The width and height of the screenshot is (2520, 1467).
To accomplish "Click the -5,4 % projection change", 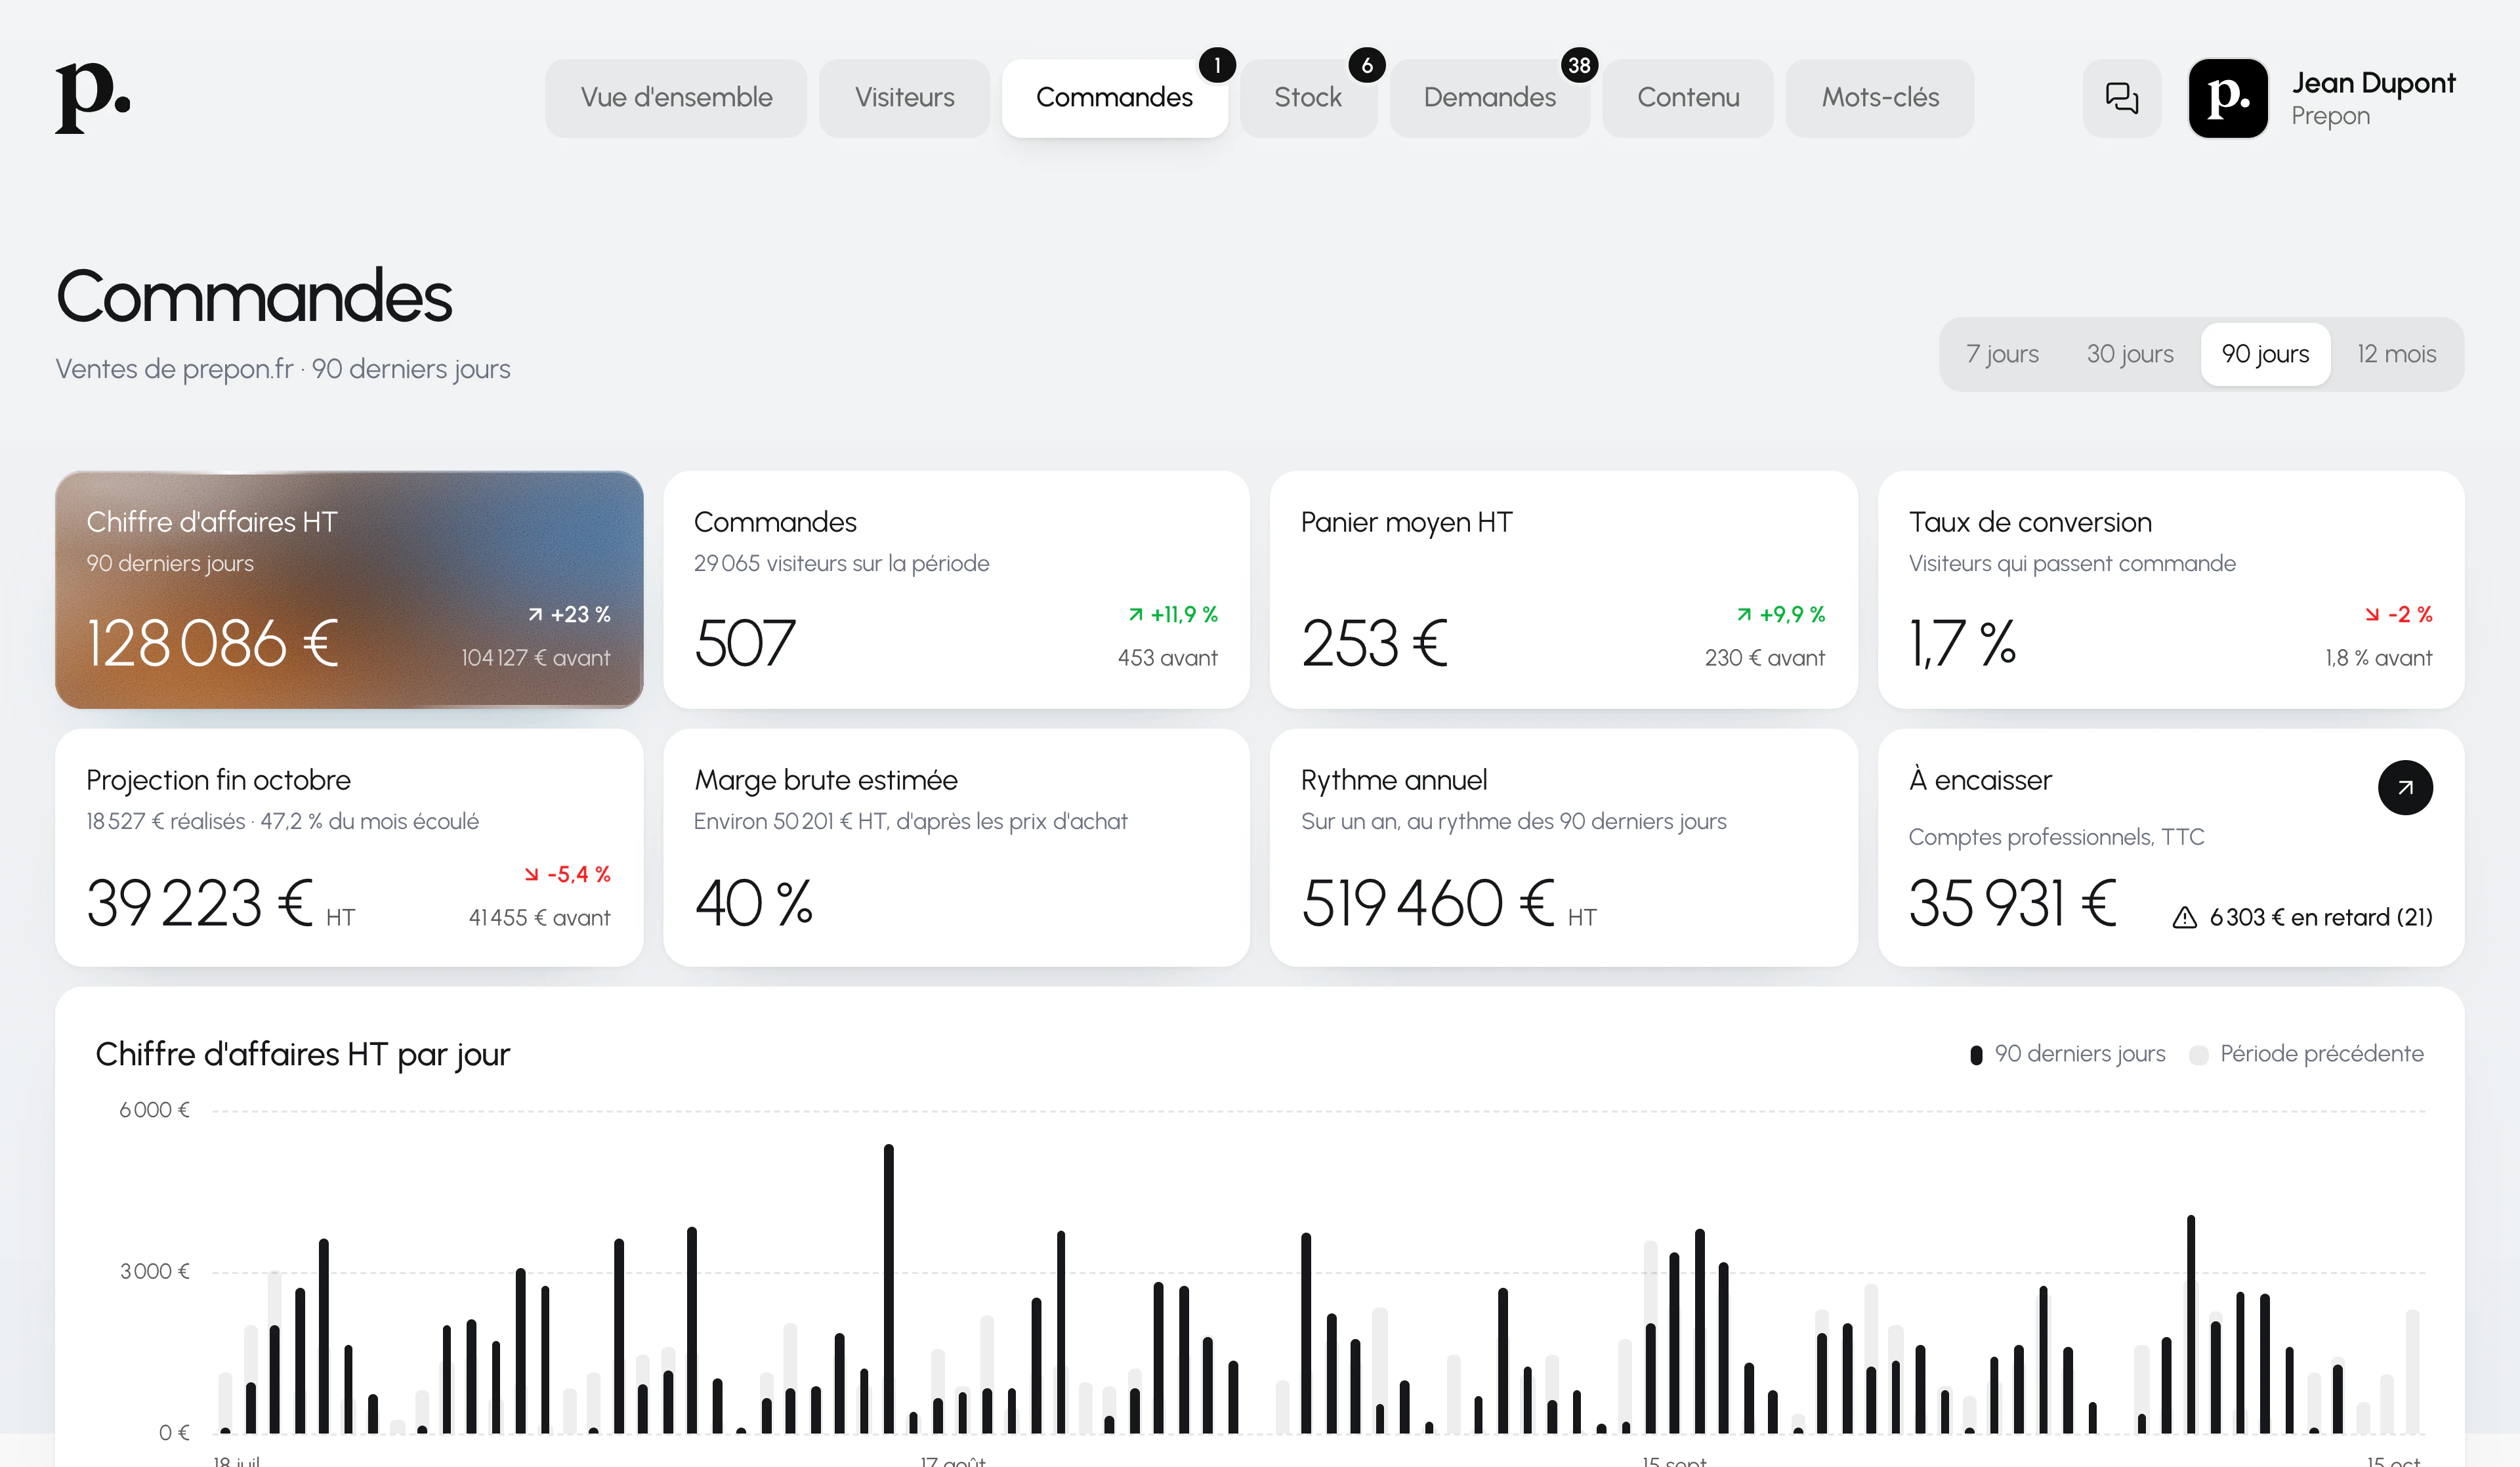I will click(567, 874).
